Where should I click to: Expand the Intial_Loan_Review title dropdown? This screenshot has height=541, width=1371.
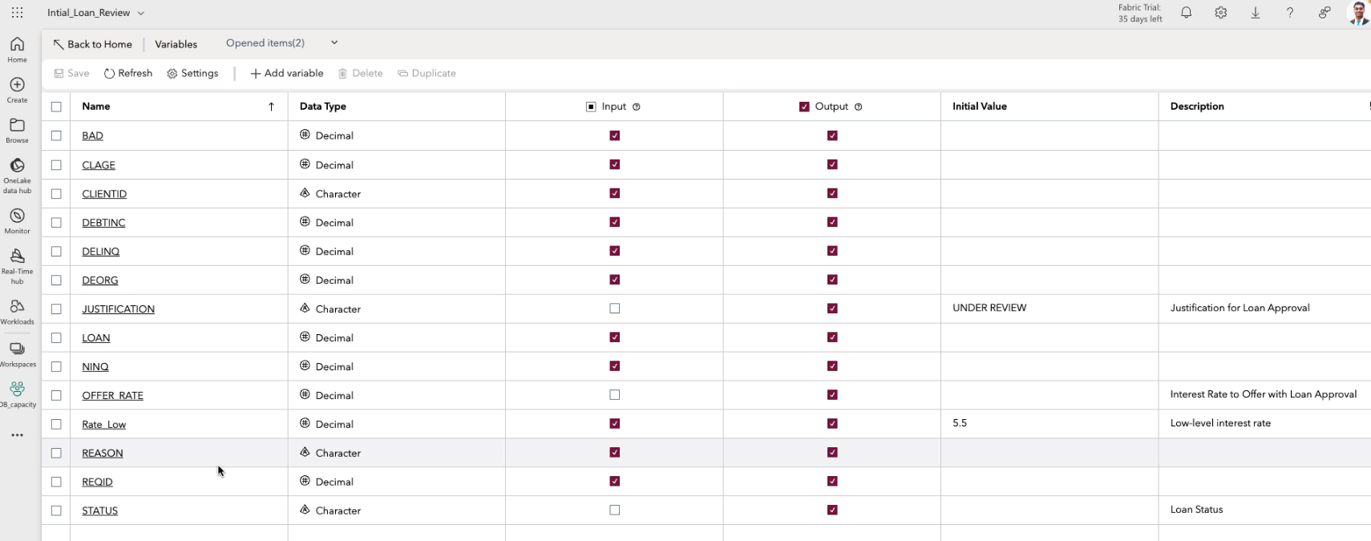pyautogui.click(x=141, y=14)
